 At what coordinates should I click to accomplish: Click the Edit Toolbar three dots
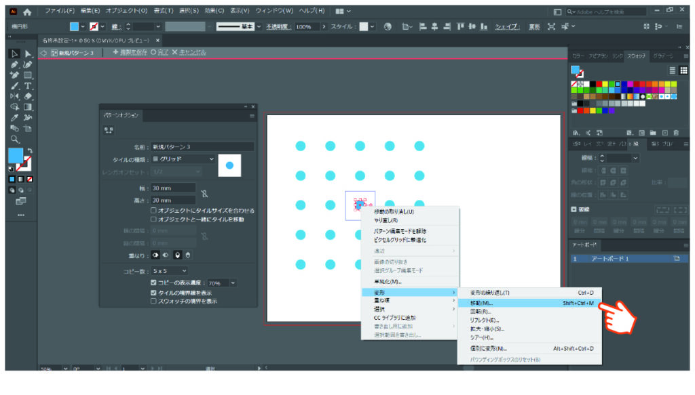21,215
